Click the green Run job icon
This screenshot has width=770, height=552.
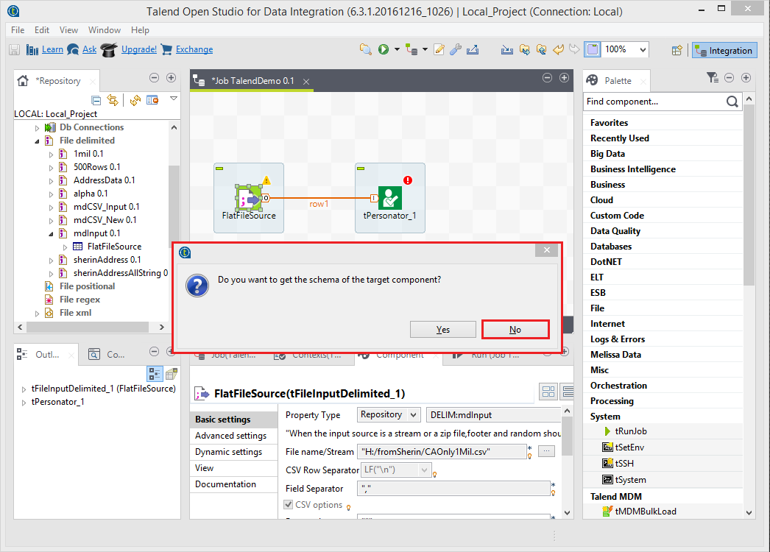coord(384,49)
